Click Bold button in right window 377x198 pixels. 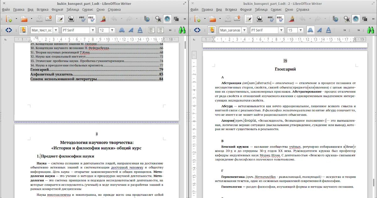[x=310, y=30]
